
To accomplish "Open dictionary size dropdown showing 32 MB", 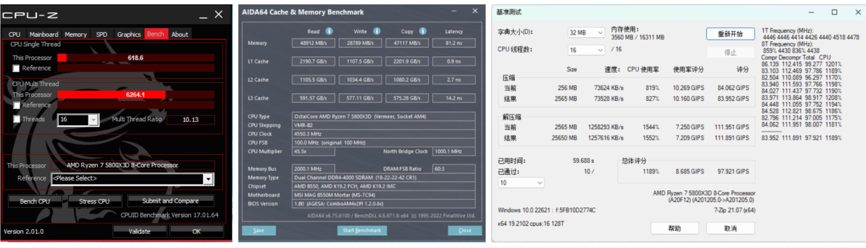I will 586,32.
